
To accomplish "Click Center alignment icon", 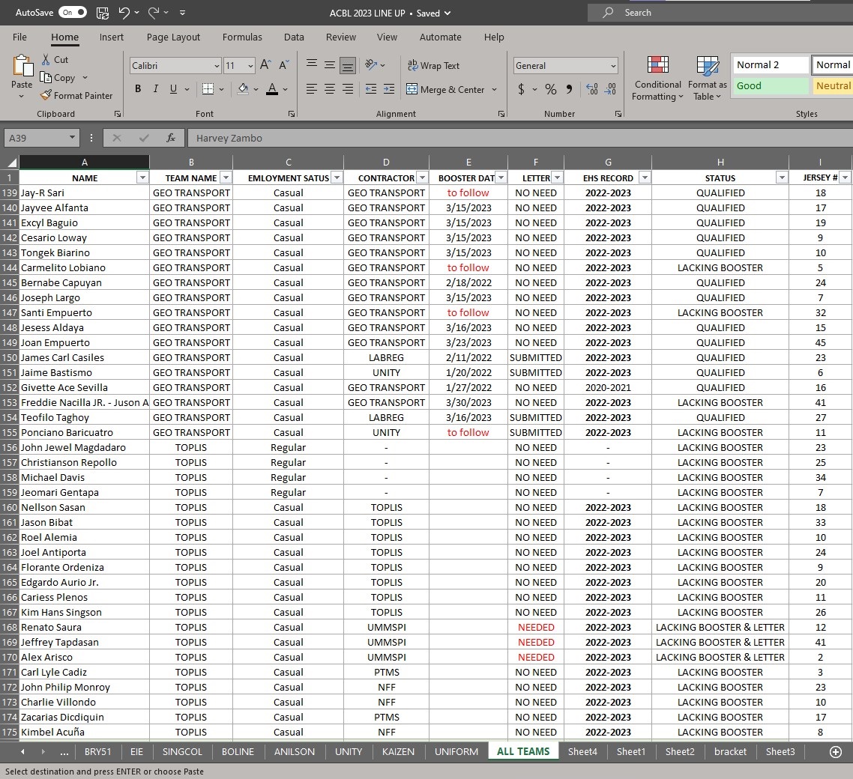I will click(330, 89).
